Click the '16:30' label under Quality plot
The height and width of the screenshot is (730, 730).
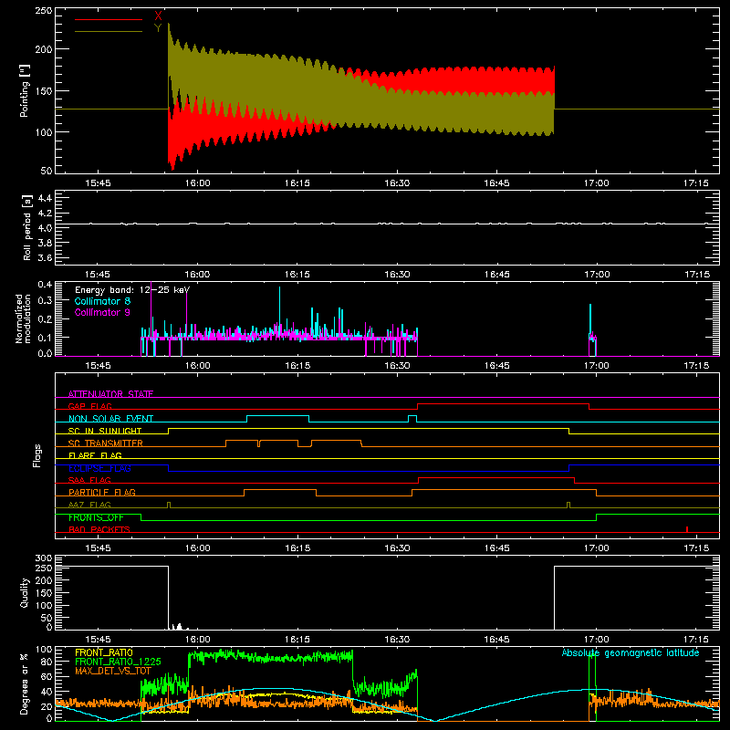[x=397, y=640]
